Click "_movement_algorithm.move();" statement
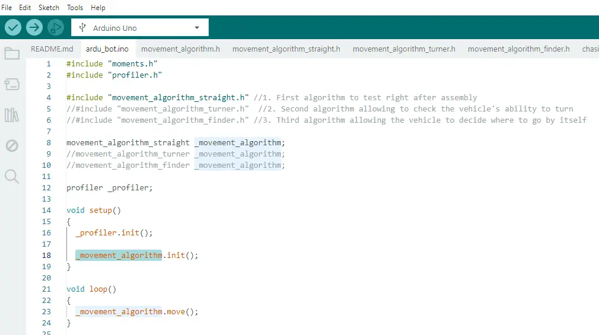 137,312
